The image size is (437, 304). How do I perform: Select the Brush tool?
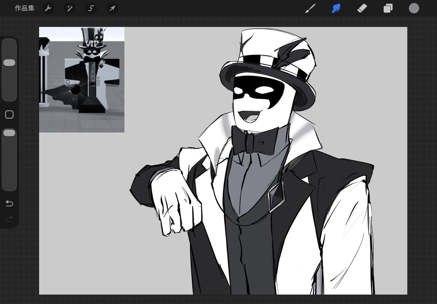click(310, 8)
